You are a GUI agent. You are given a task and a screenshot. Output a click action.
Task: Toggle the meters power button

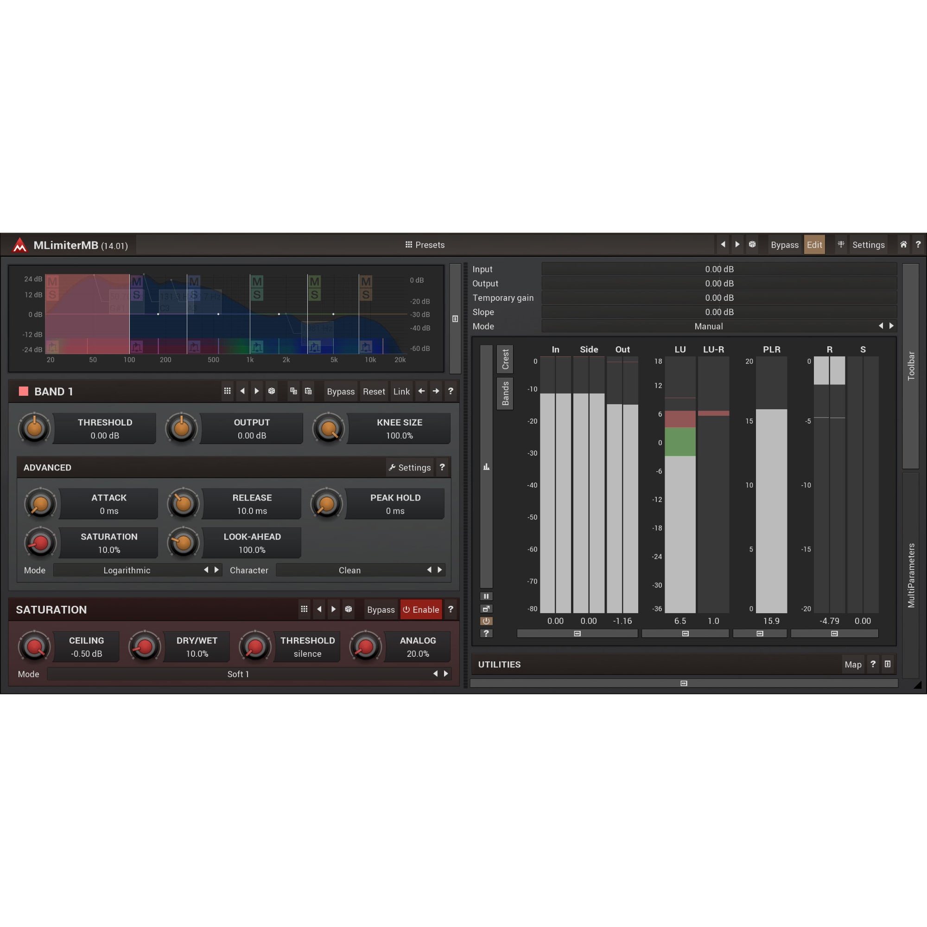[486, 621]
